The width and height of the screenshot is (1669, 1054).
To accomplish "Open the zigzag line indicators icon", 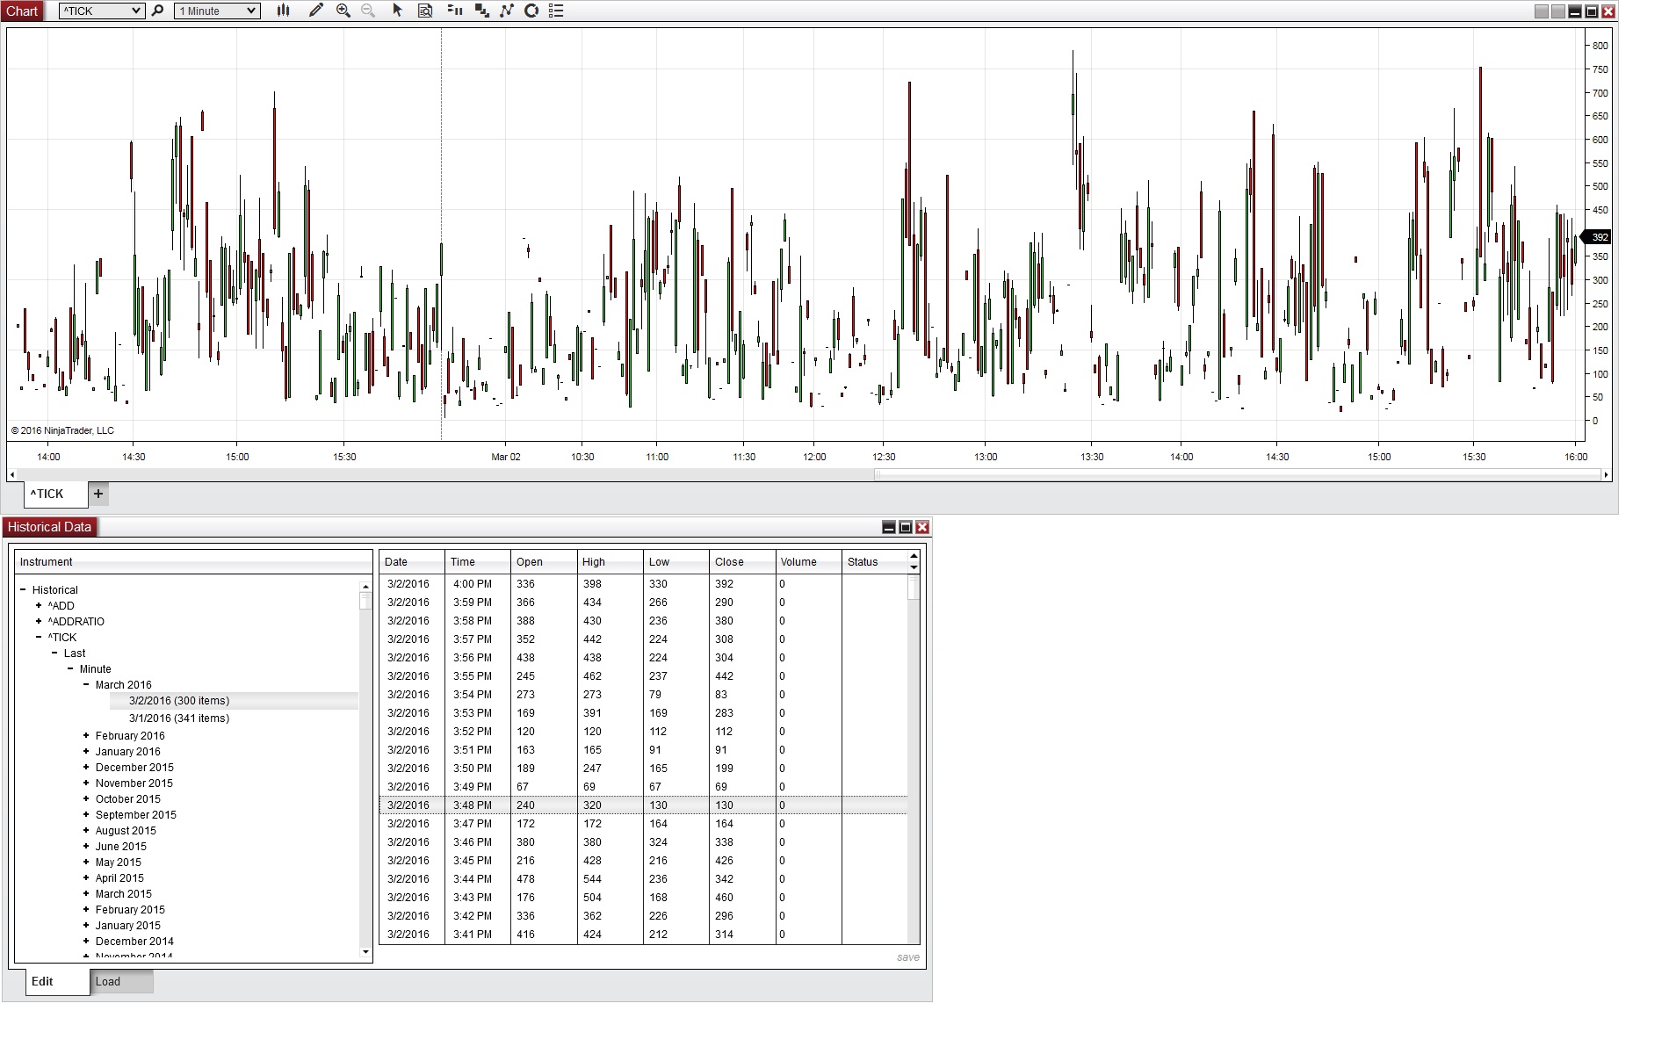I will pyautogui.click(x=507, y=11).
